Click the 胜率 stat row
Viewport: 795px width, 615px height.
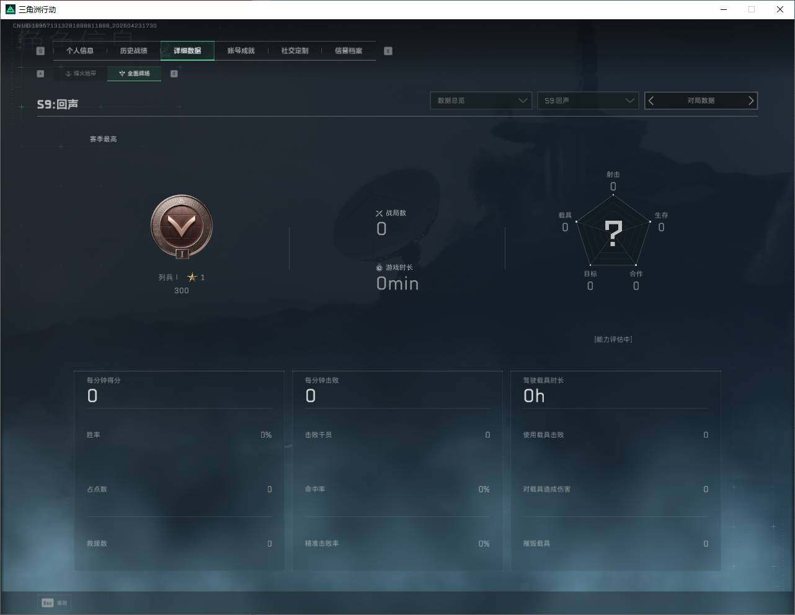(179, 435)
